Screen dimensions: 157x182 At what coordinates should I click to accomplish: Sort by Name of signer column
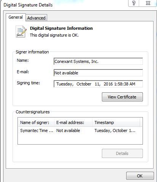pyautogui.click(x=36, y=122)
